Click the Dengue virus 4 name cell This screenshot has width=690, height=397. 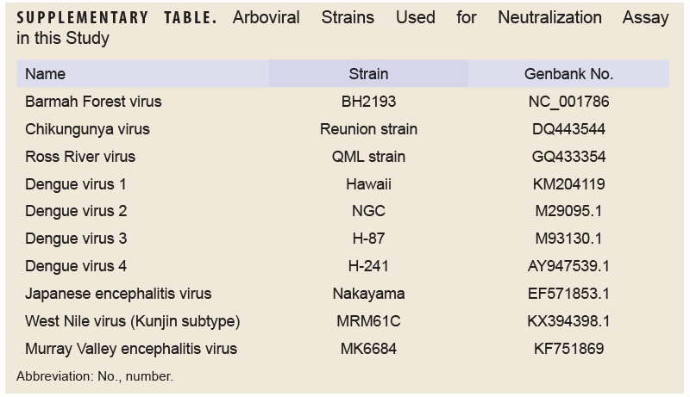click(76, 266)
